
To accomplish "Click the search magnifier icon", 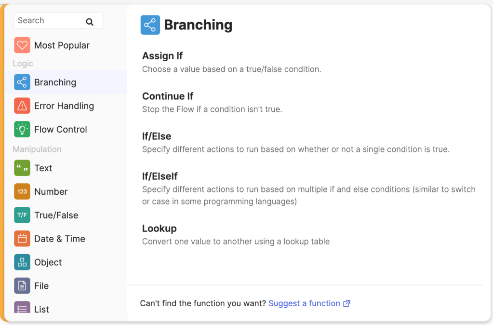I will pyautogui.click(x=90, y=20).
